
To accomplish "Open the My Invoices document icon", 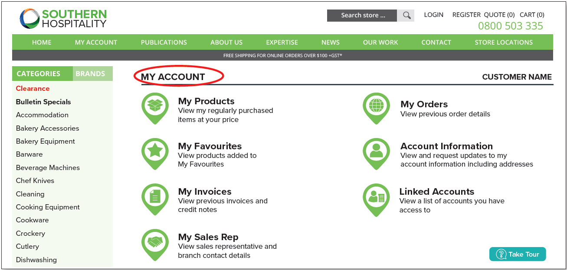I will click(x=155, y=199).
